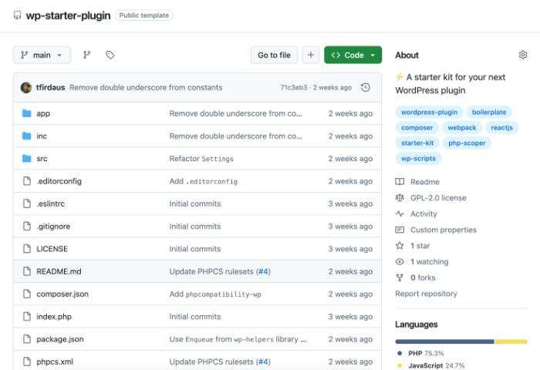
Task: Click the forks icon
Action: 400,277
